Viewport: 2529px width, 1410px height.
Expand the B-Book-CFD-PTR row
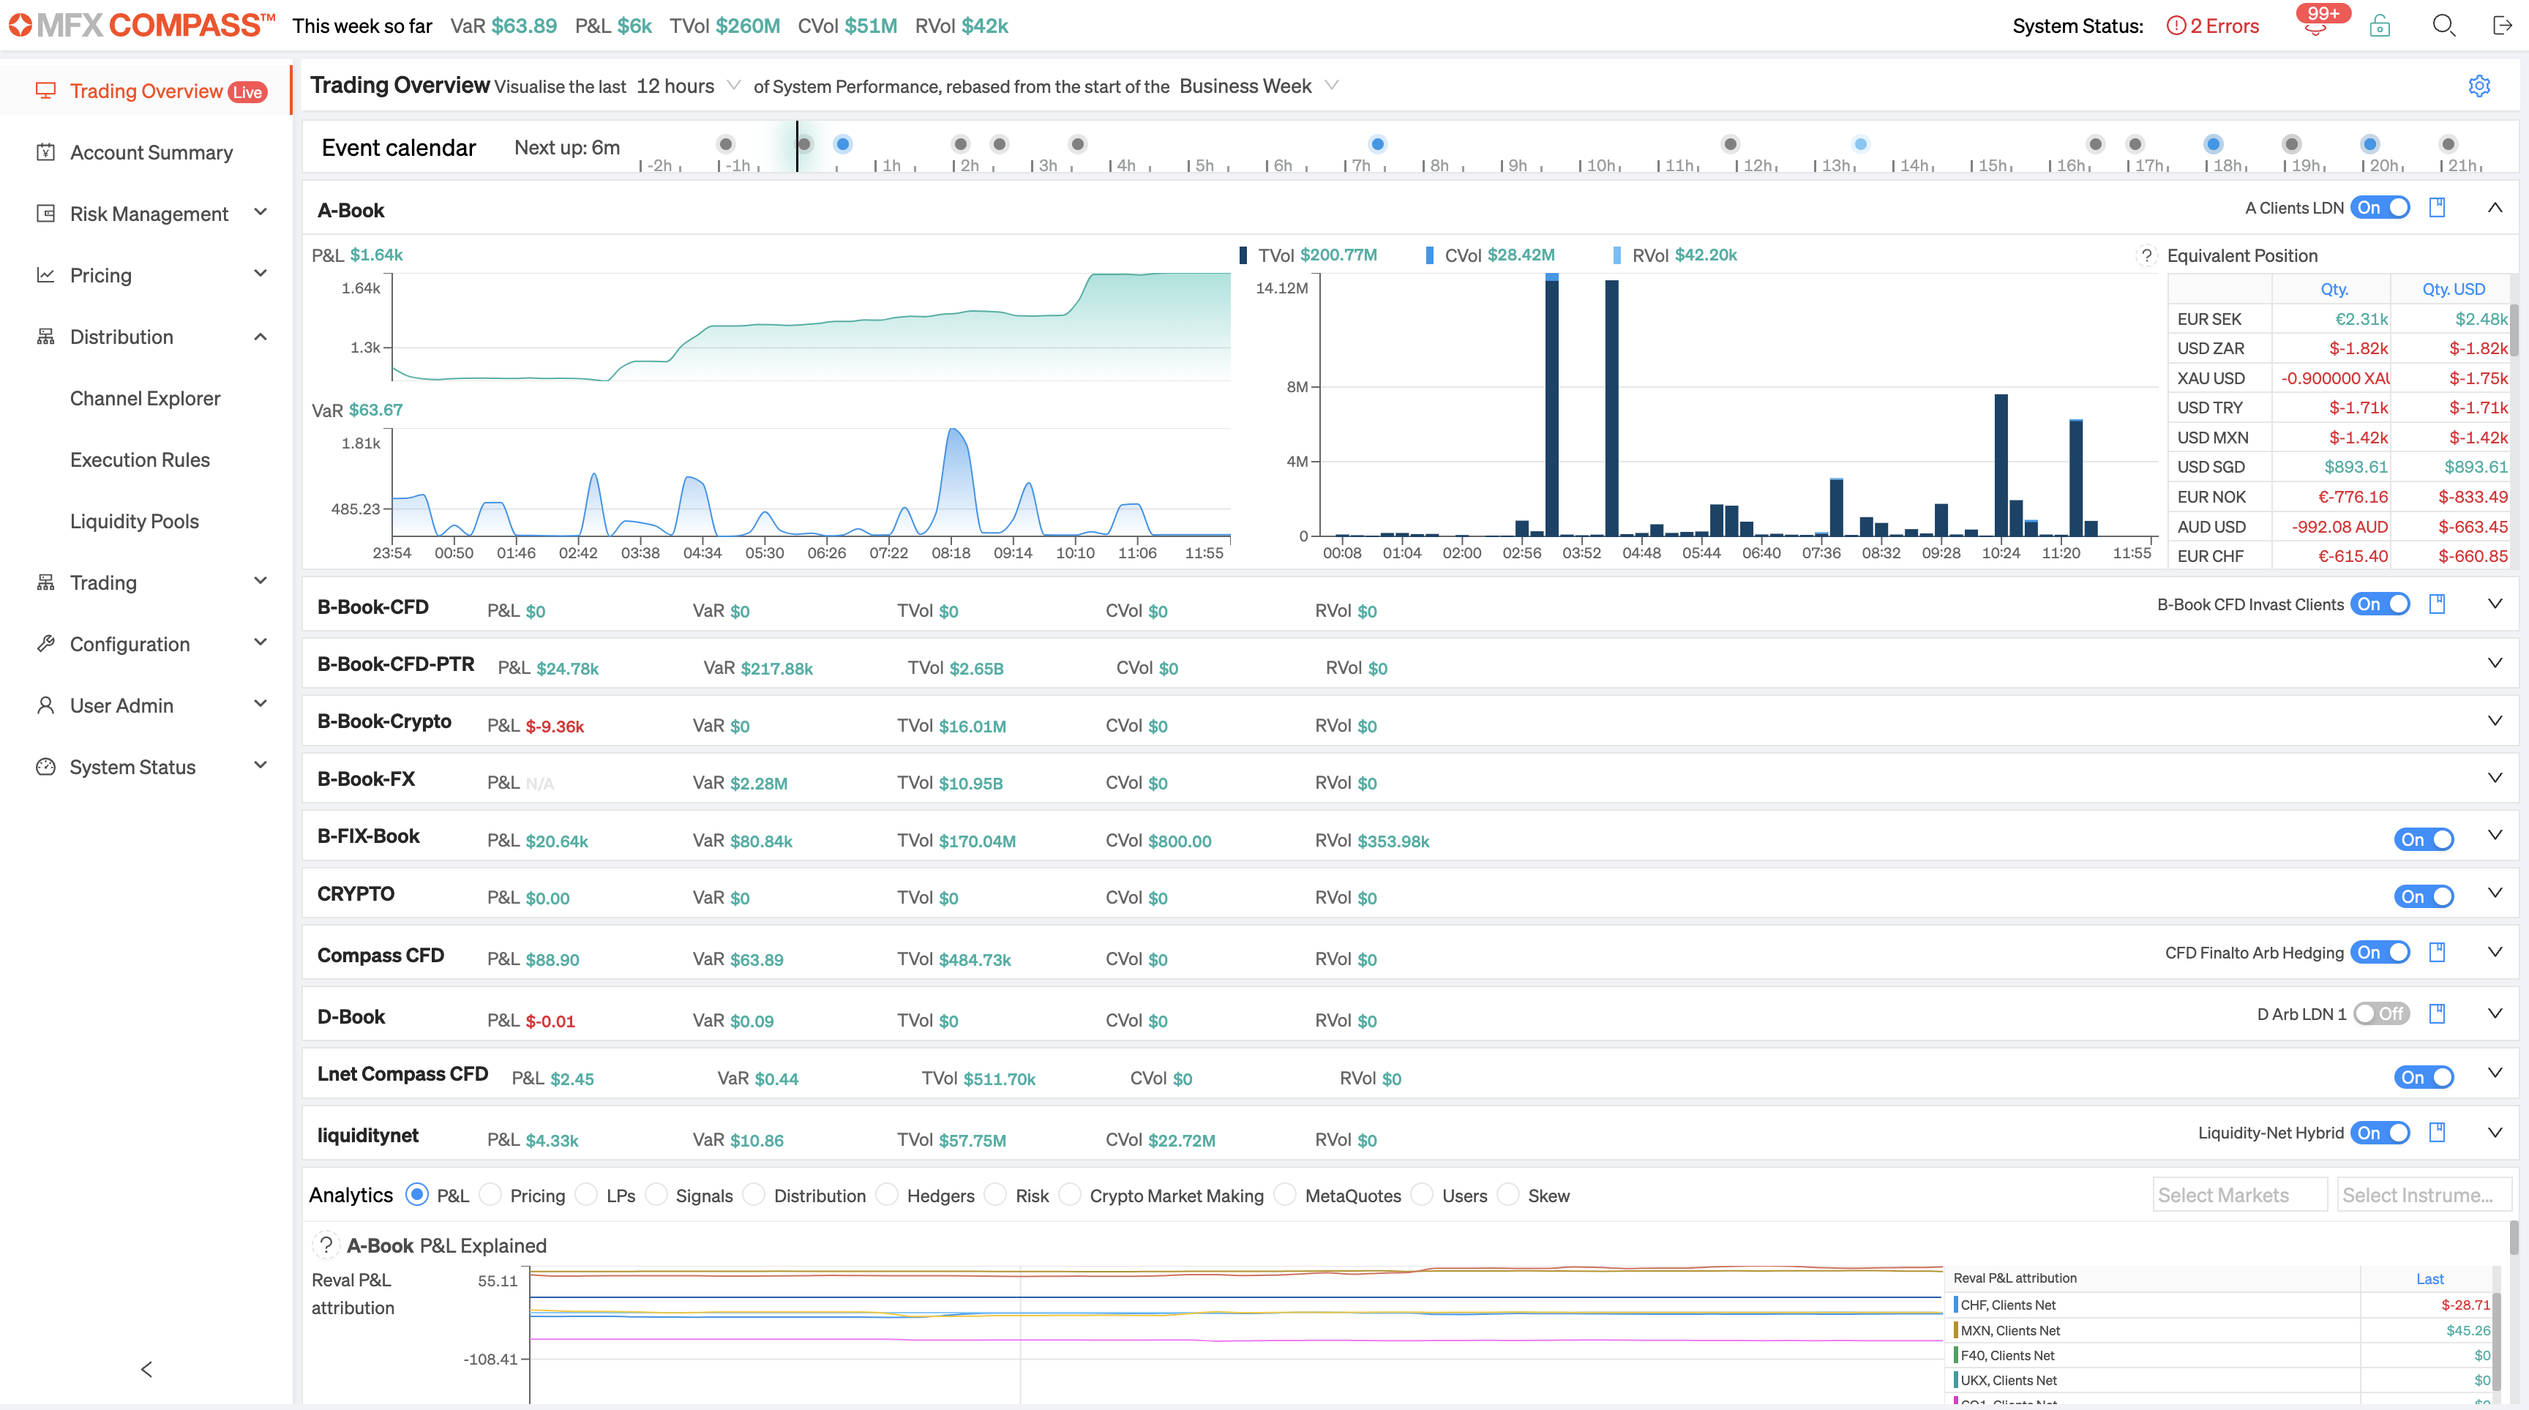[x=2495, y=663]
